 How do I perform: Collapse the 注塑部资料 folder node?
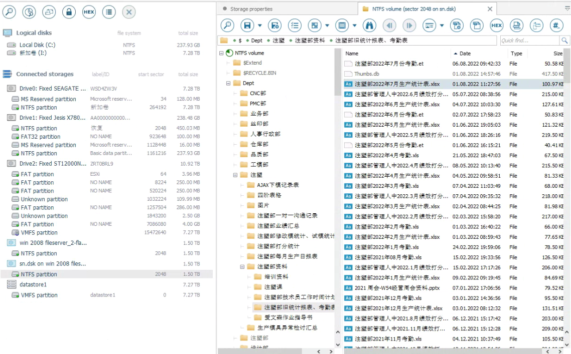(x=242, y=266)
